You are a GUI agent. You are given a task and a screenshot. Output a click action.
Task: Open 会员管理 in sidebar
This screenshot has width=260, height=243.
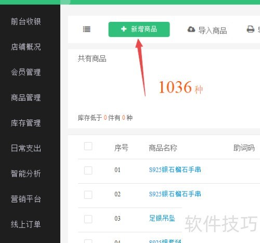(x=26, y=72)
